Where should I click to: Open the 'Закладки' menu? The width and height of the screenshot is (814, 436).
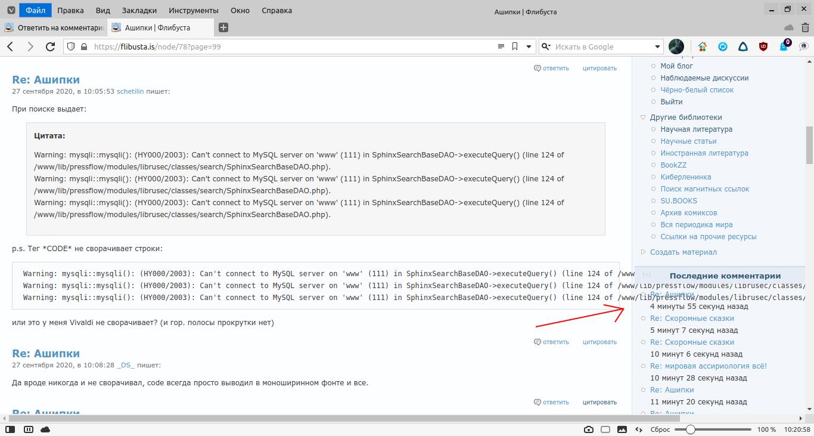click(x=139, y=10)
